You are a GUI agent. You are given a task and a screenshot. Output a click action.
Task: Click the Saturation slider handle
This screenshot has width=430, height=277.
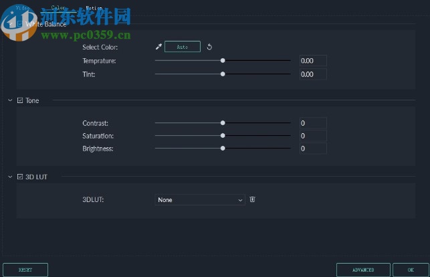(x=223, y=135)
